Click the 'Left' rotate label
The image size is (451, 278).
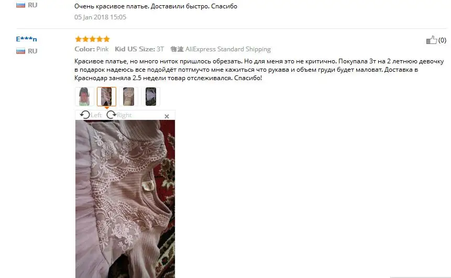(x=96, y=115)
